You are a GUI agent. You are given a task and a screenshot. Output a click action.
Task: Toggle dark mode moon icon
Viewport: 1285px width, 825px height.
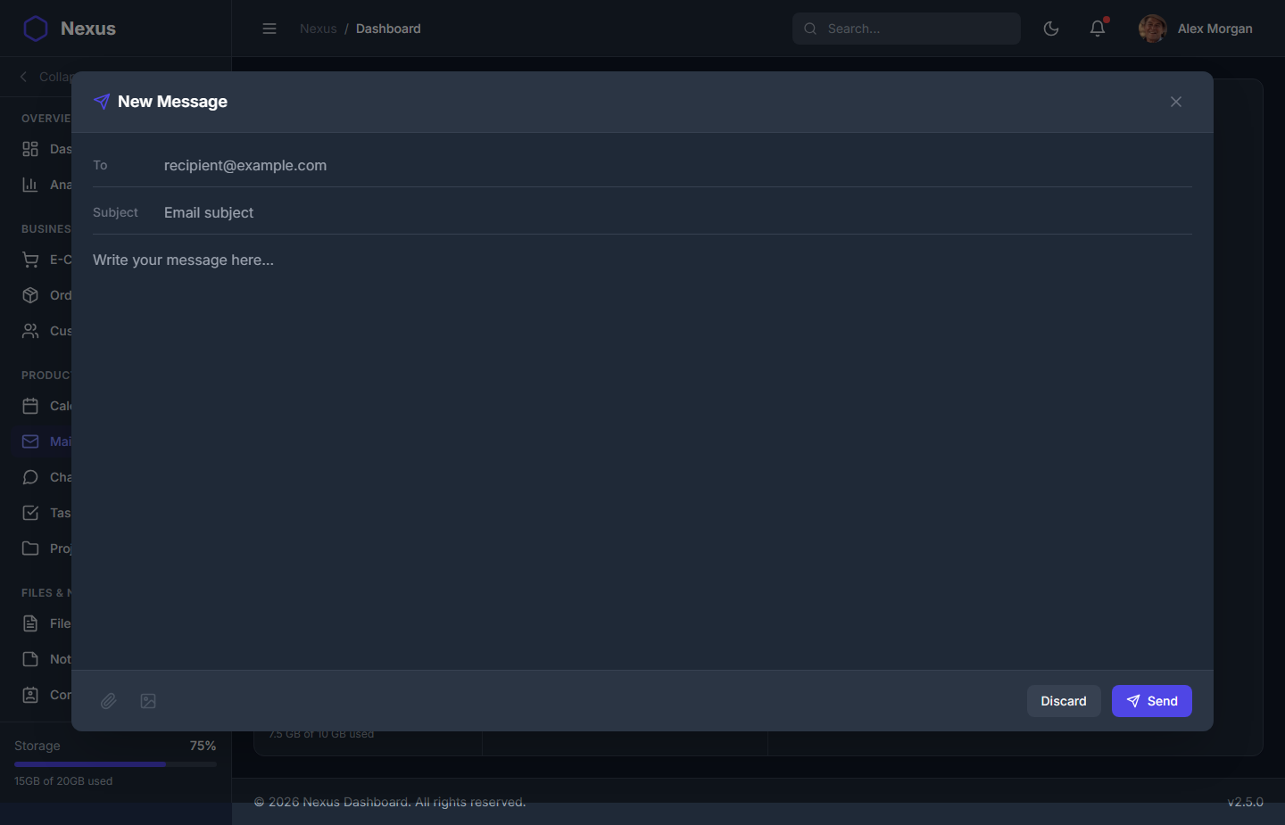click(x=1051, y=29)
